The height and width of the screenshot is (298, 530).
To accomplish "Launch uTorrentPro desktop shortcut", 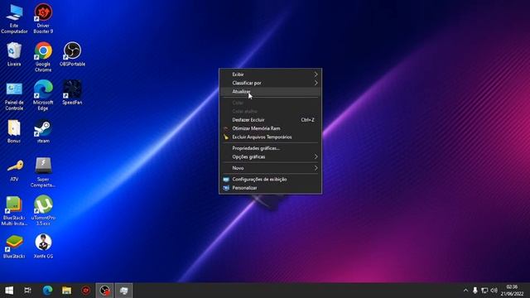I will (x=43, y=211).
